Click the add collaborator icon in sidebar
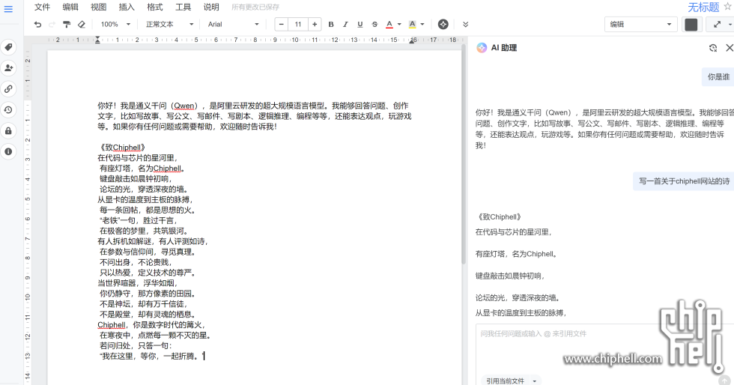This screenshot has height=385, width=734. coord(8,68)
